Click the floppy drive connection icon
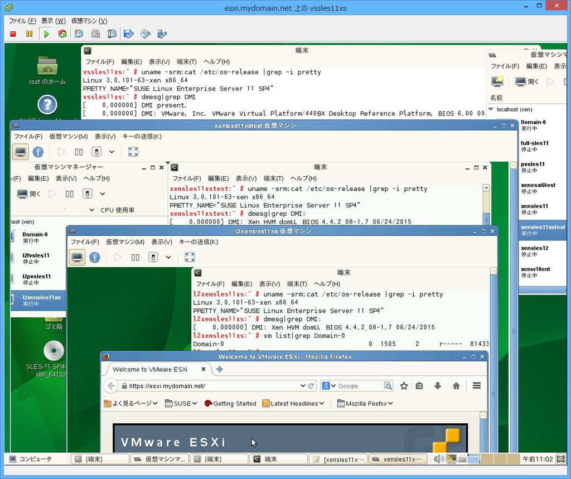The height and width of the screenshot is (479, 571). (x=128, y=34)
